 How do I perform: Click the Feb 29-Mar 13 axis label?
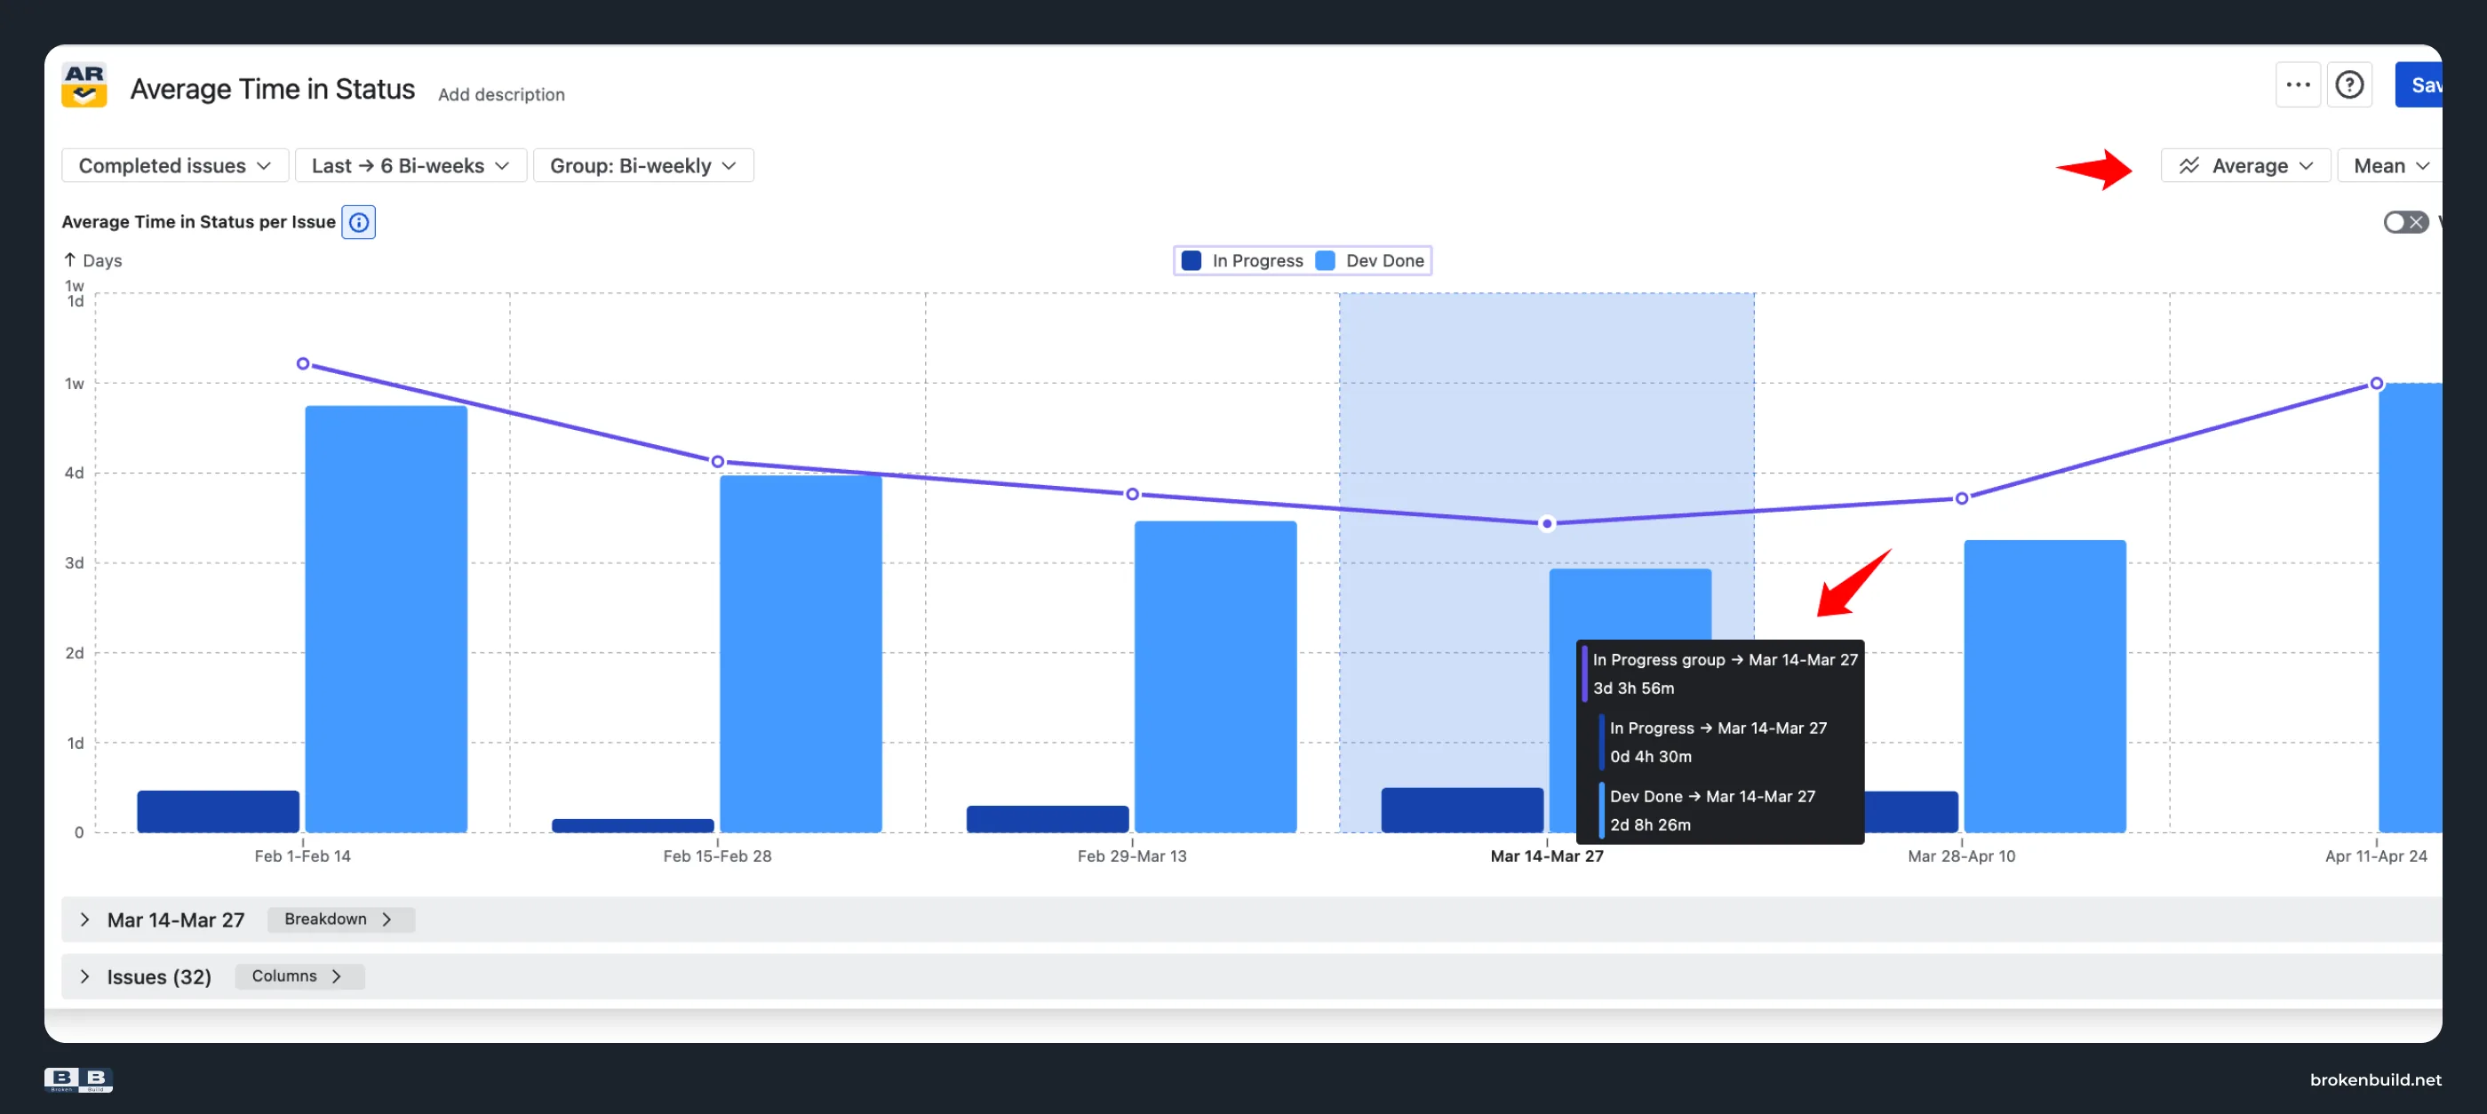tap(1131, 856)
